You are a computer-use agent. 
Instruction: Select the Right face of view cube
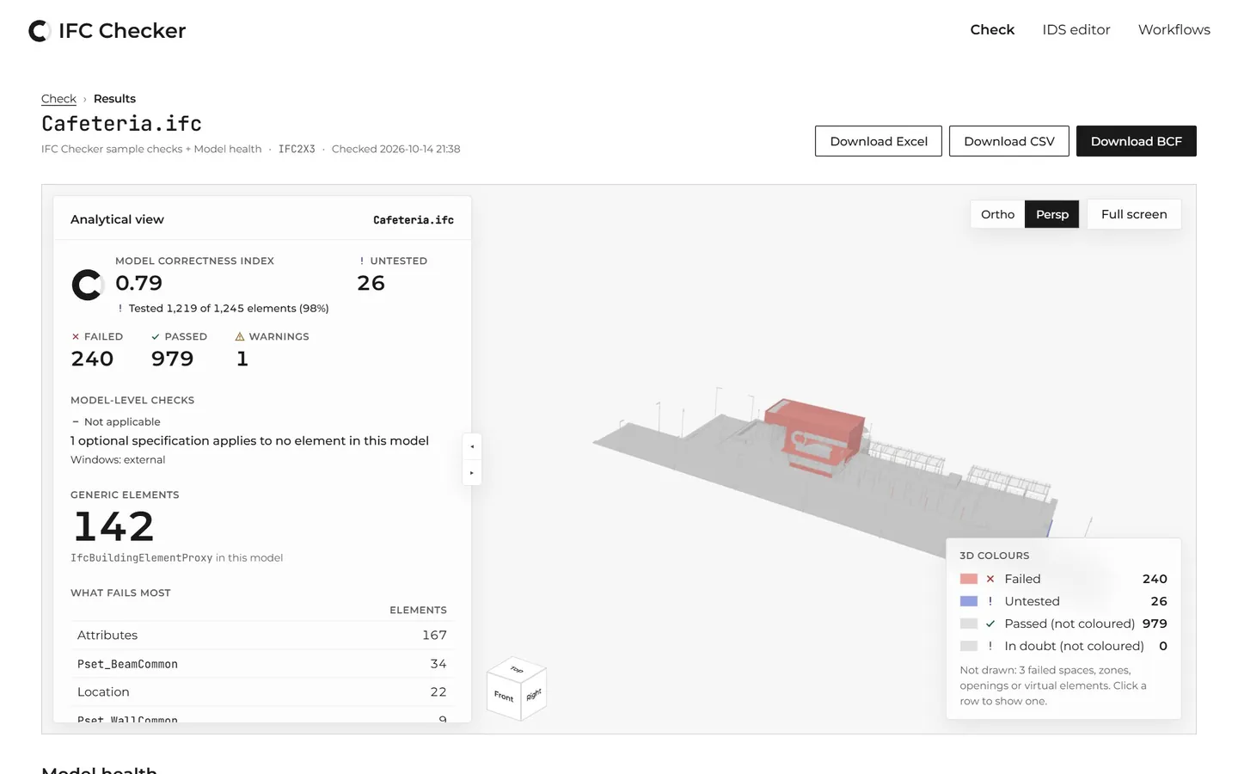click(x=534, y=694)
